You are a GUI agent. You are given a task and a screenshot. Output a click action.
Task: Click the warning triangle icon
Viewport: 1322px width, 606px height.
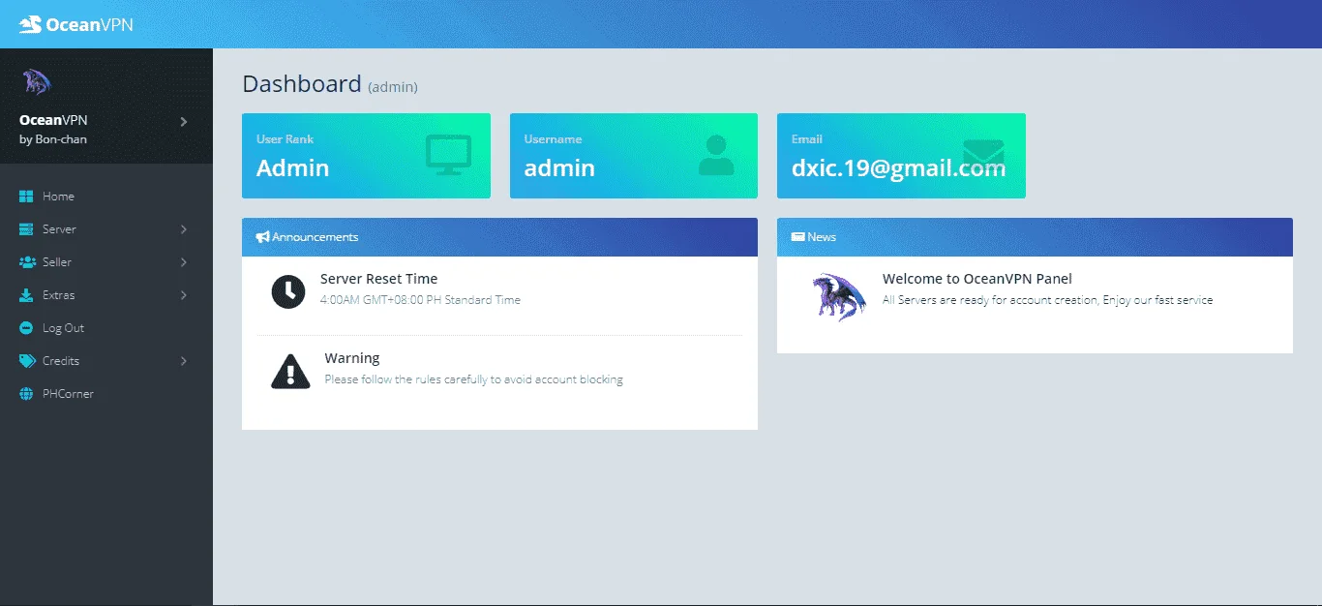290,372
